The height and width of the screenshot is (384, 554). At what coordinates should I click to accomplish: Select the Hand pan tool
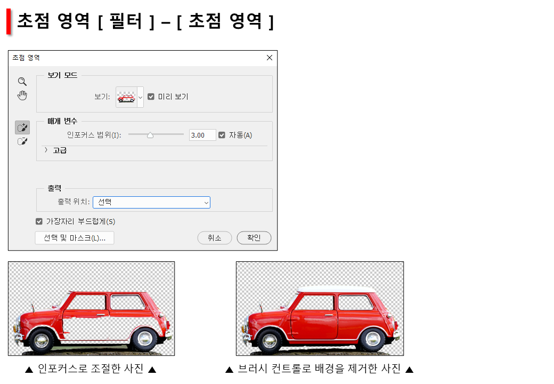pos(22,95)
